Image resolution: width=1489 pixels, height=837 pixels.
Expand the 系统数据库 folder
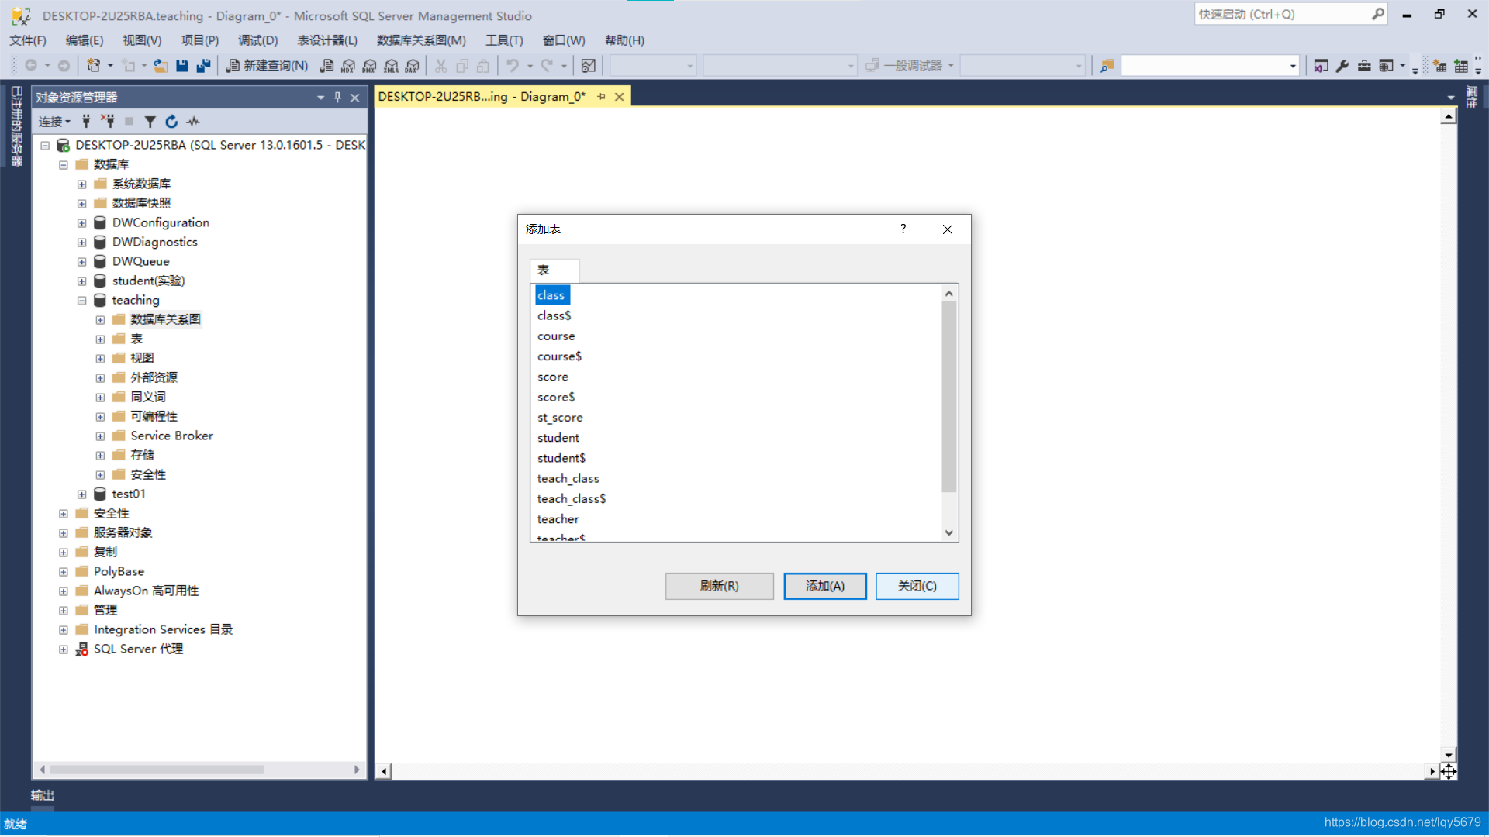click(x=81, y=184)
